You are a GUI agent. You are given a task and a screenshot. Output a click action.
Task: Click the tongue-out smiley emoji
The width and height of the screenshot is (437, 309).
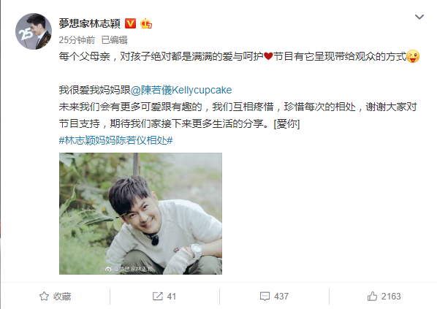pyautogui.click(x=413, y=56)
